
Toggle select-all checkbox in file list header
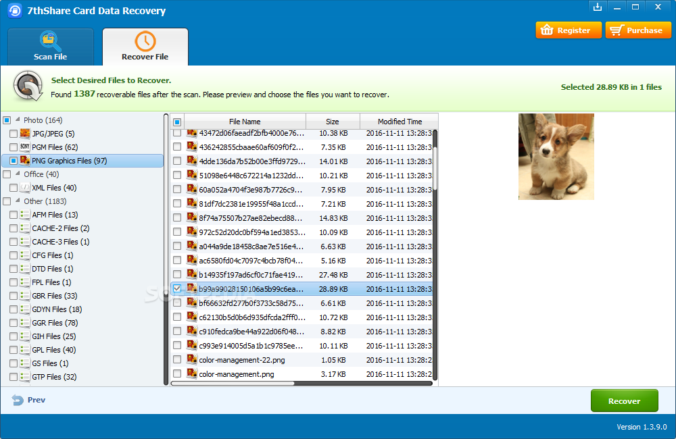[177, 122]
